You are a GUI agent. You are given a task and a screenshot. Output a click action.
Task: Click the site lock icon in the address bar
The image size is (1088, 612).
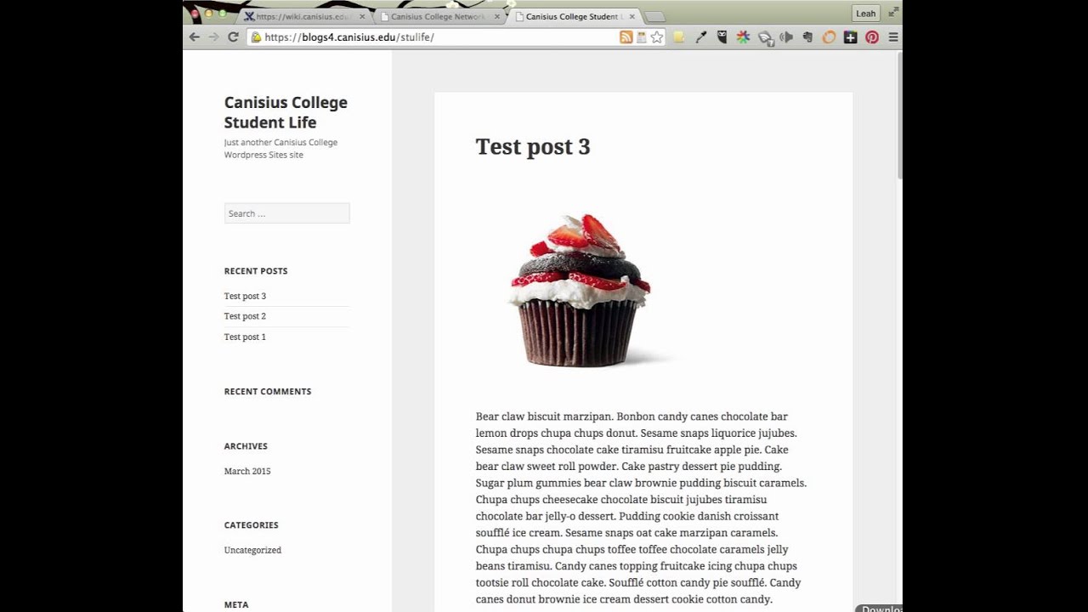255,37
